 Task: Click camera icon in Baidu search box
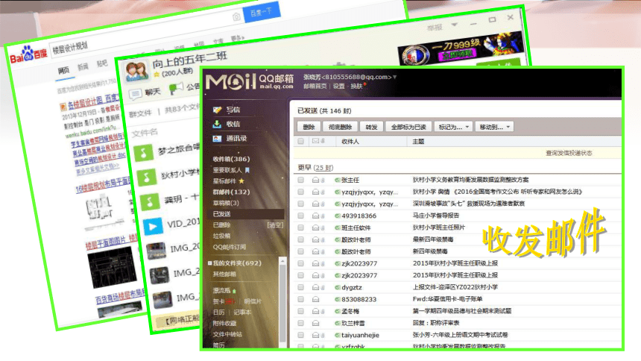(237, 16)
